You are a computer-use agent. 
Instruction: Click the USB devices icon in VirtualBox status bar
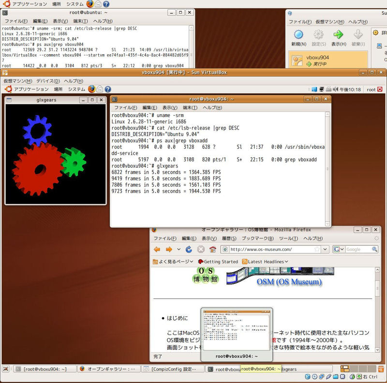pos(328,377)
